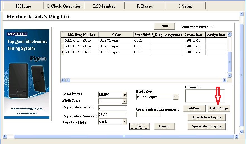Click the page scroll down arrow
246x144 pixels.
[242, 131]
